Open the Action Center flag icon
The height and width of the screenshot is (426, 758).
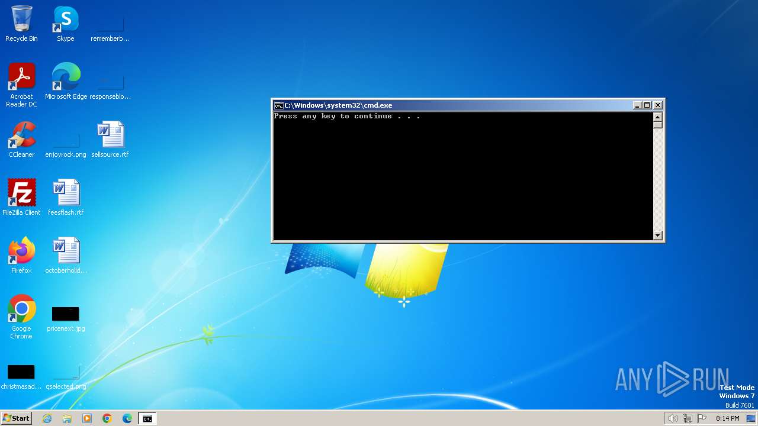pyautogui.click(x=702, y=418)
